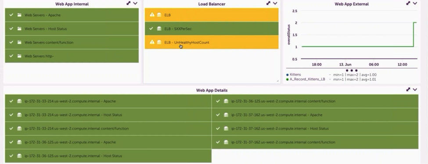Select ip-172-31-36-125 content/function row

click(x=315, y=101)
